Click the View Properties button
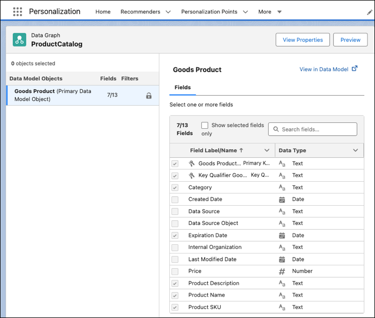 303,40
